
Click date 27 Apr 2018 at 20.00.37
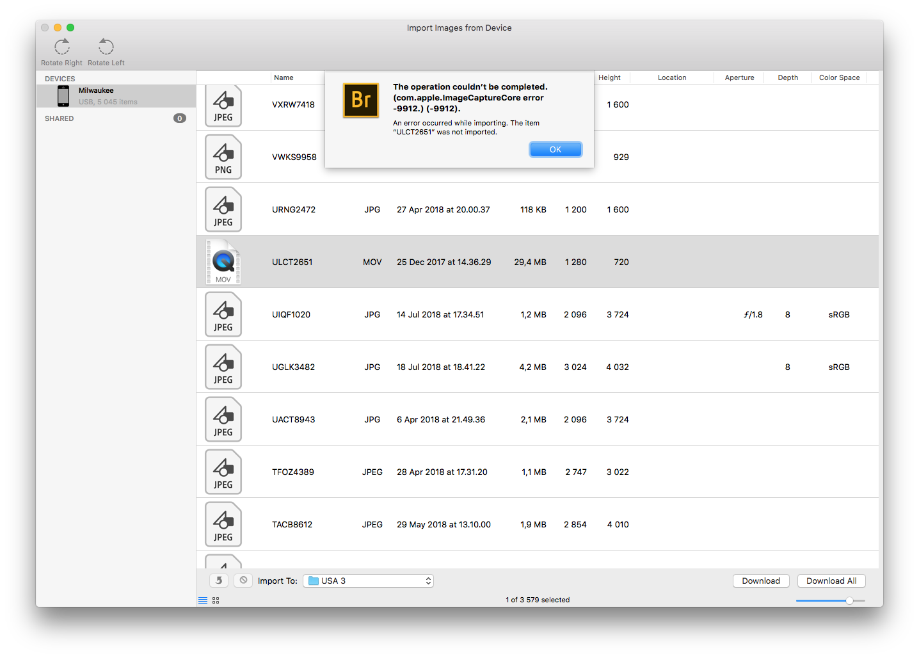tap(444, 209)
